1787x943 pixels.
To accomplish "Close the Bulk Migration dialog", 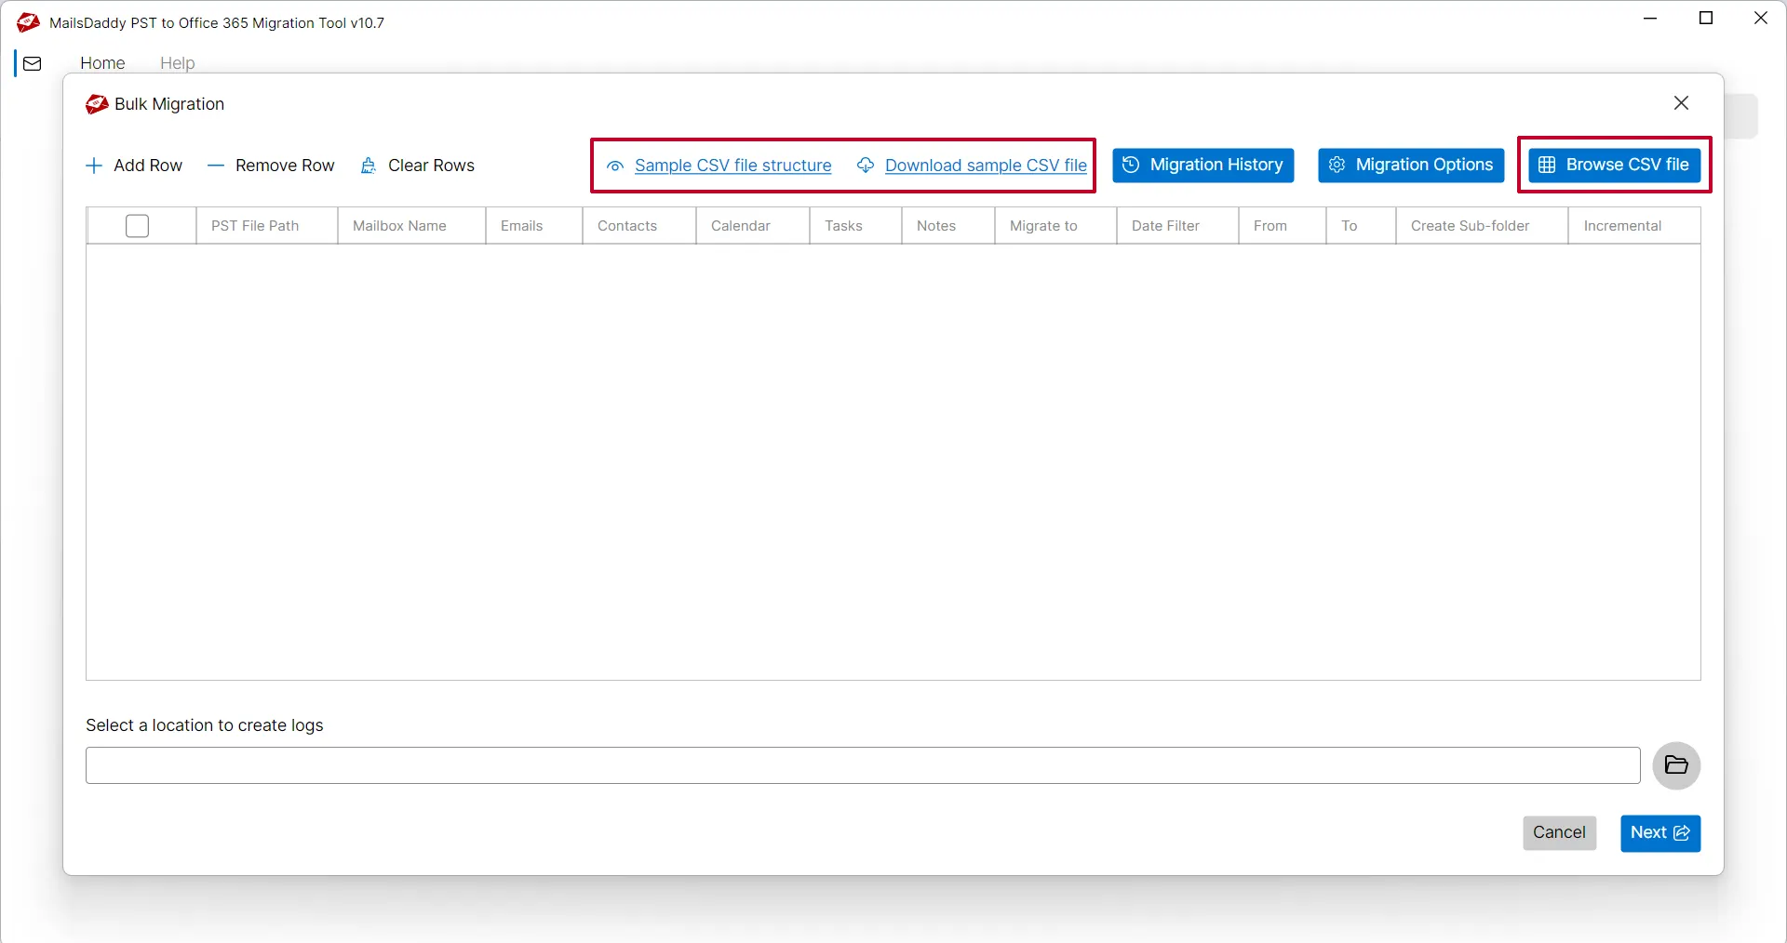I will coord(1681,103).
